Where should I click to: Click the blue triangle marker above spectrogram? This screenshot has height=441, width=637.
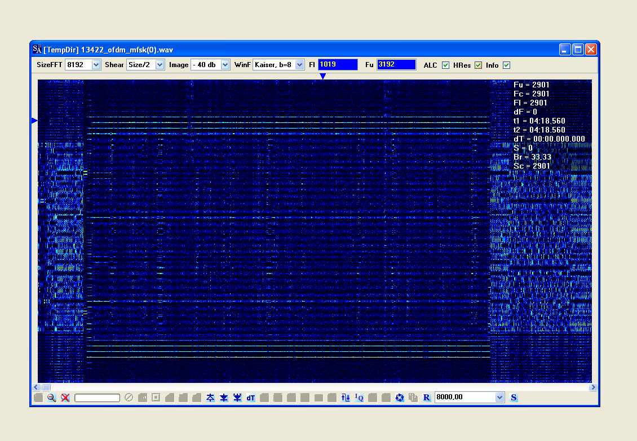coord(322,76)
